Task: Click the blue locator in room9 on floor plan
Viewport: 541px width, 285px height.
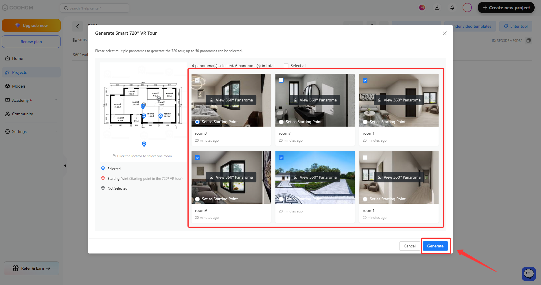Action: (161, 116)
